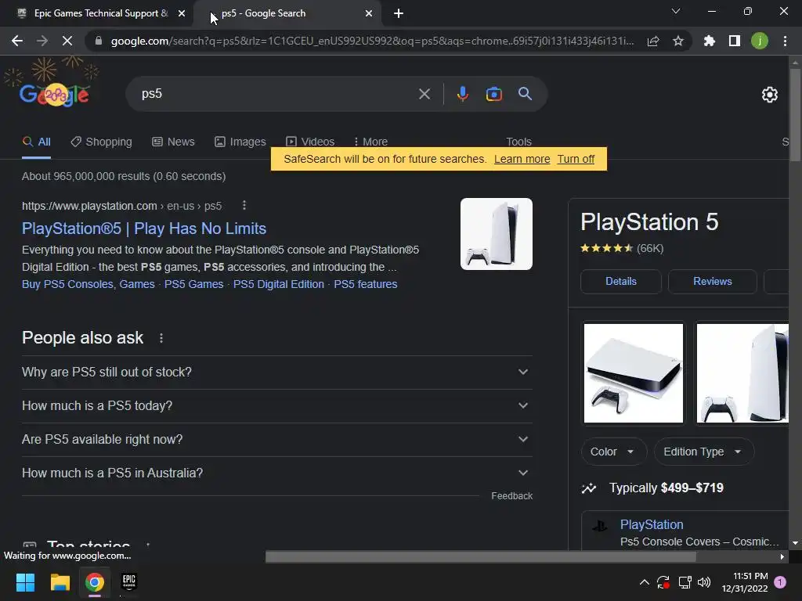The width and height of the screenshot is (802, 601).
Task: Switch to News results
Action: click(173, 142)
